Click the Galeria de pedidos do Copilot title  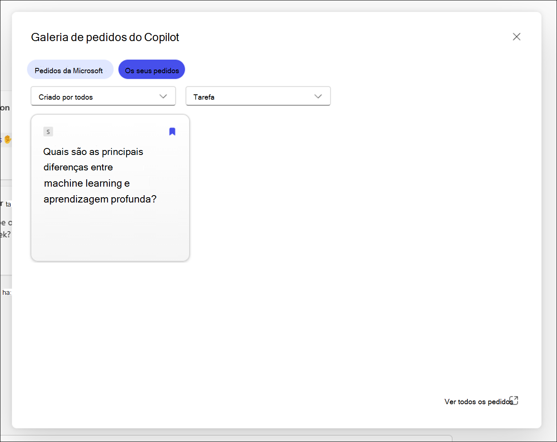[x=105, y=37]
